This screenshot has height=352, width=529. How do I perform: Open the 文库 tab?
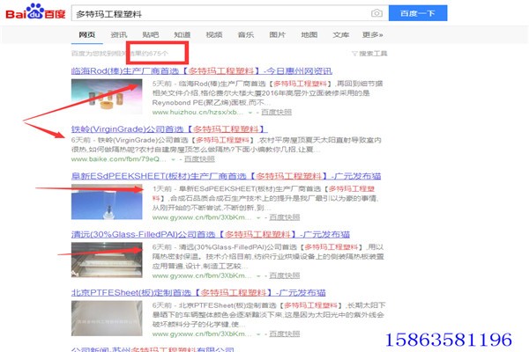pos(340,34)
